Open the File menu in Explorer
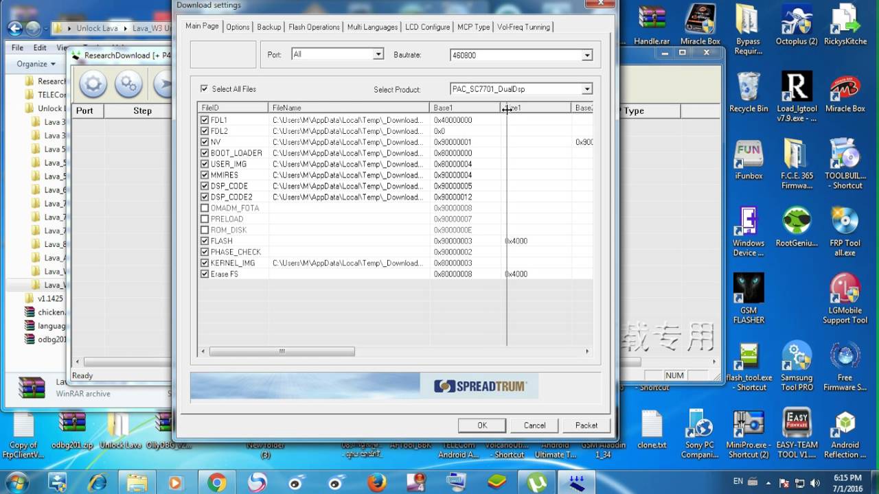879x494 pixels. click(18, 47)
